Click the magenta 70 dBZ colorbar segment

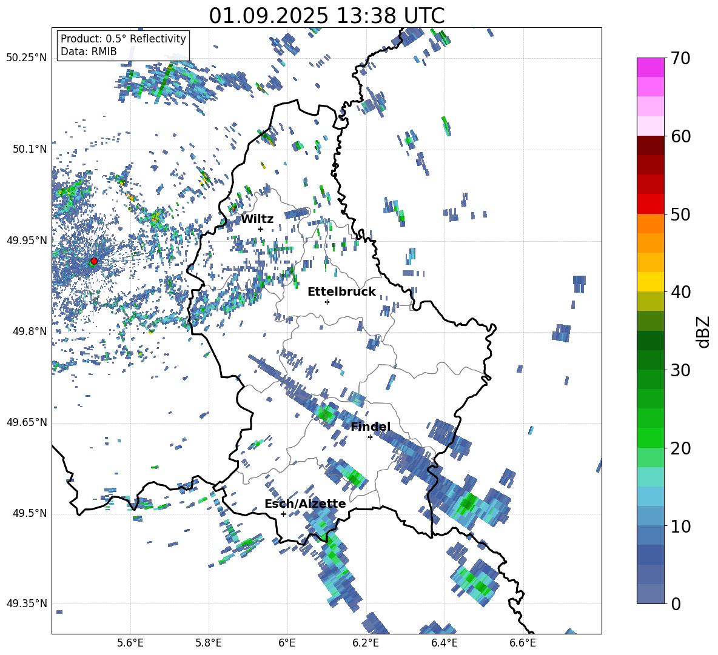tap(650, 67)
